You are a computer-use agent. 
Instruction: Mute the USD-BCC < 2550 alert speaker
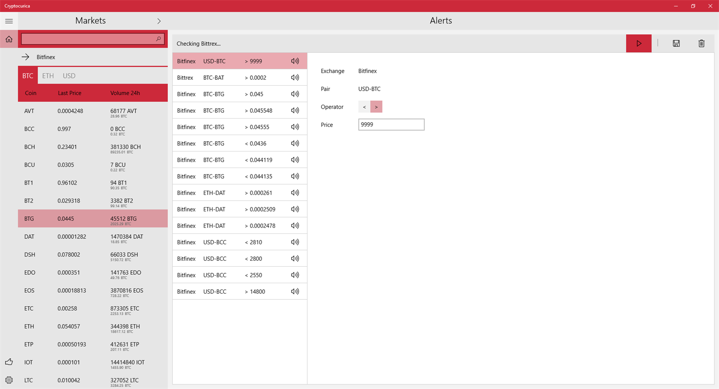click(295, 275)
